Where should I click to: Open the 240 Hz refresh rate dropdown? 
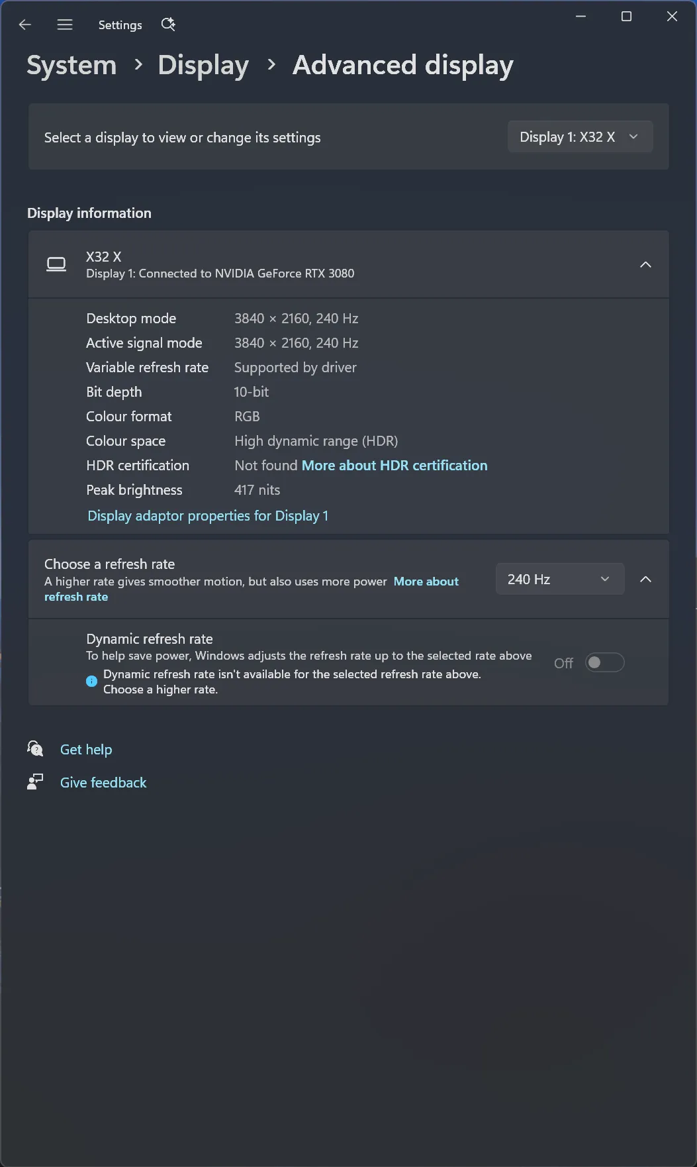click(559, 580)
